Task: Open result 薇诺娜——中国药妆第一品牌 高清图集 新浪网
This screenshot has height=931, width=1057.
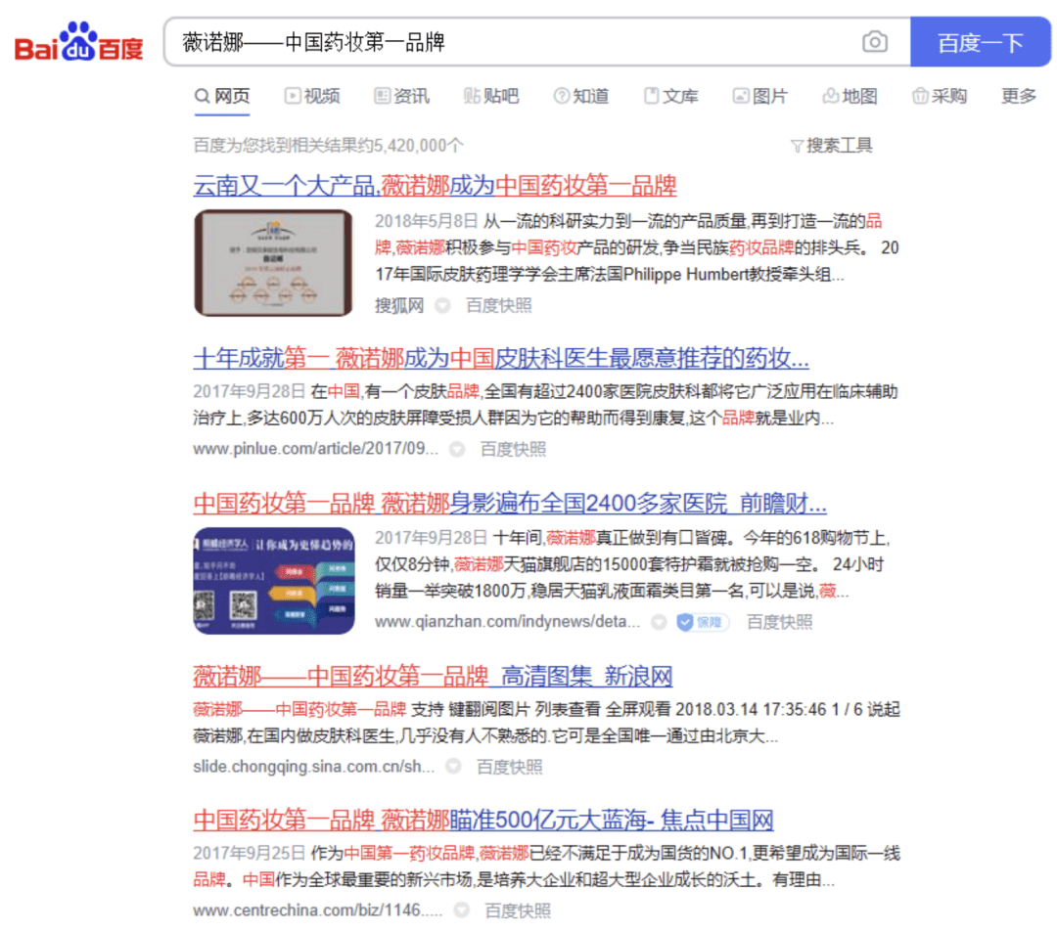Action: point(433,676)
